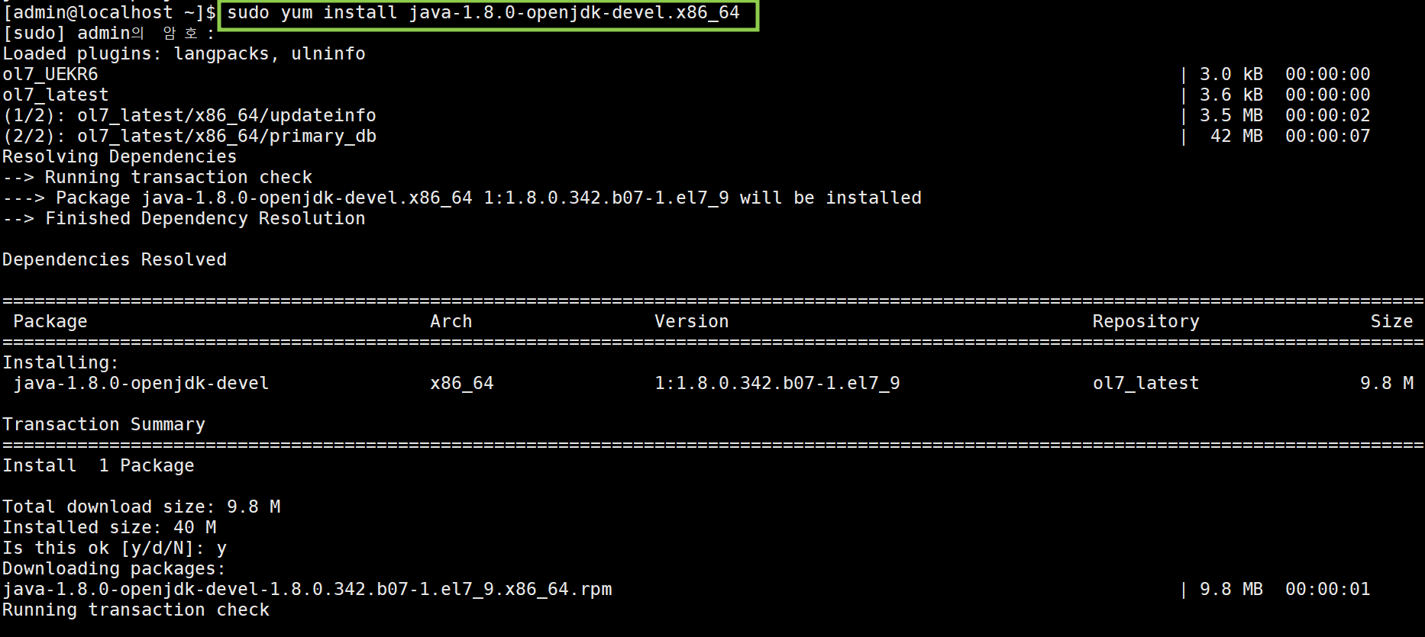
Task: Click the 'Transaction Summary' heading
Action: coord(104,425)
